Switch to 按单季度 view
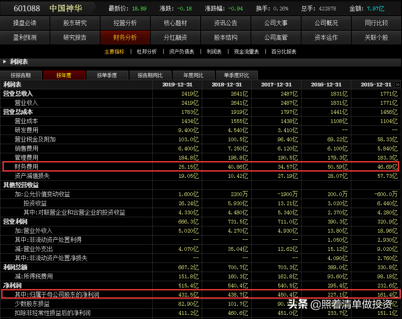 pyautogui.click(x=107, y=75)
